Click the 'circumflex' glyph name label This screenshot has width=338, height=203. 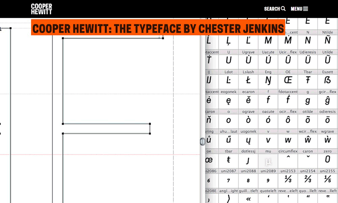click(x=288, y=151)
